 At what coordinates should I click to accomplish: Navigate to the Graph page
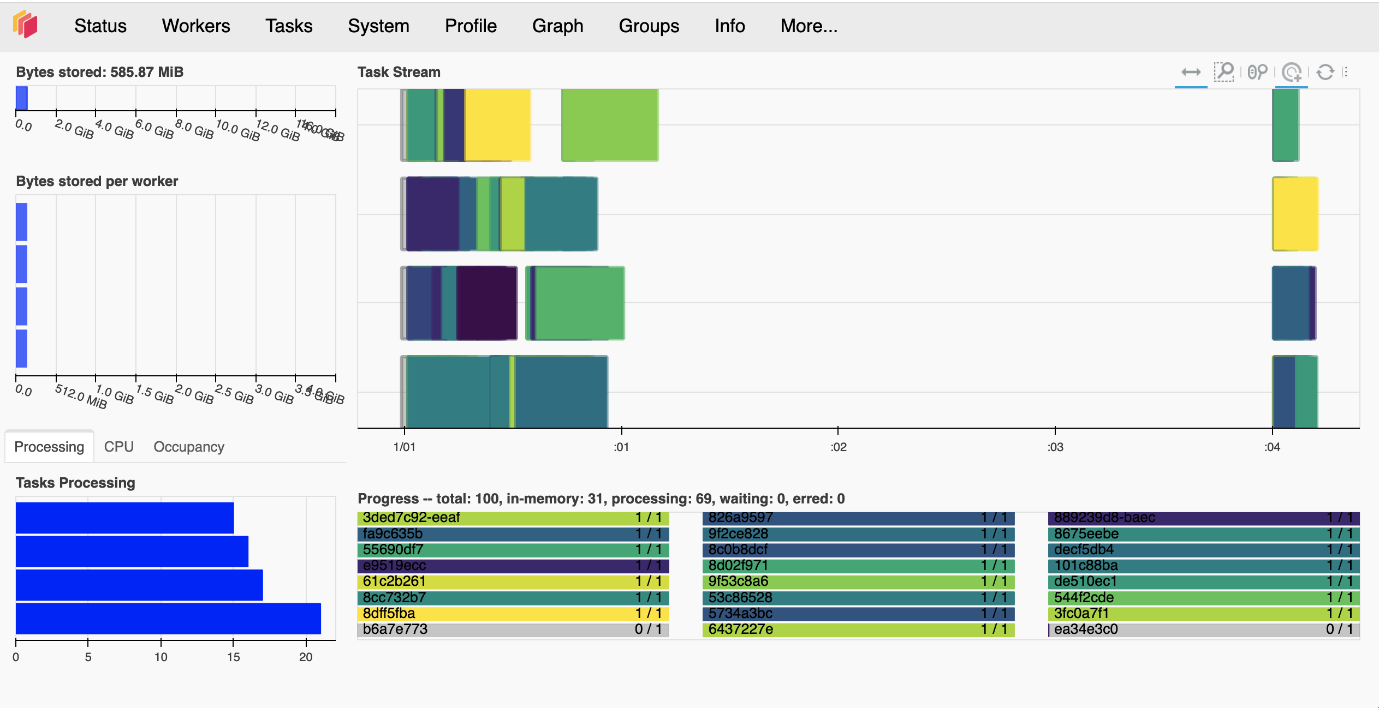[x=557, y=26]
